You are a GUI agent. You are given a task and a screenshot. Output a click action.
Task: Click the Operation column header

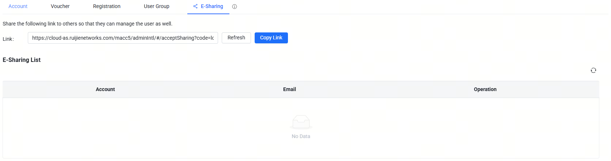[485, 89]
